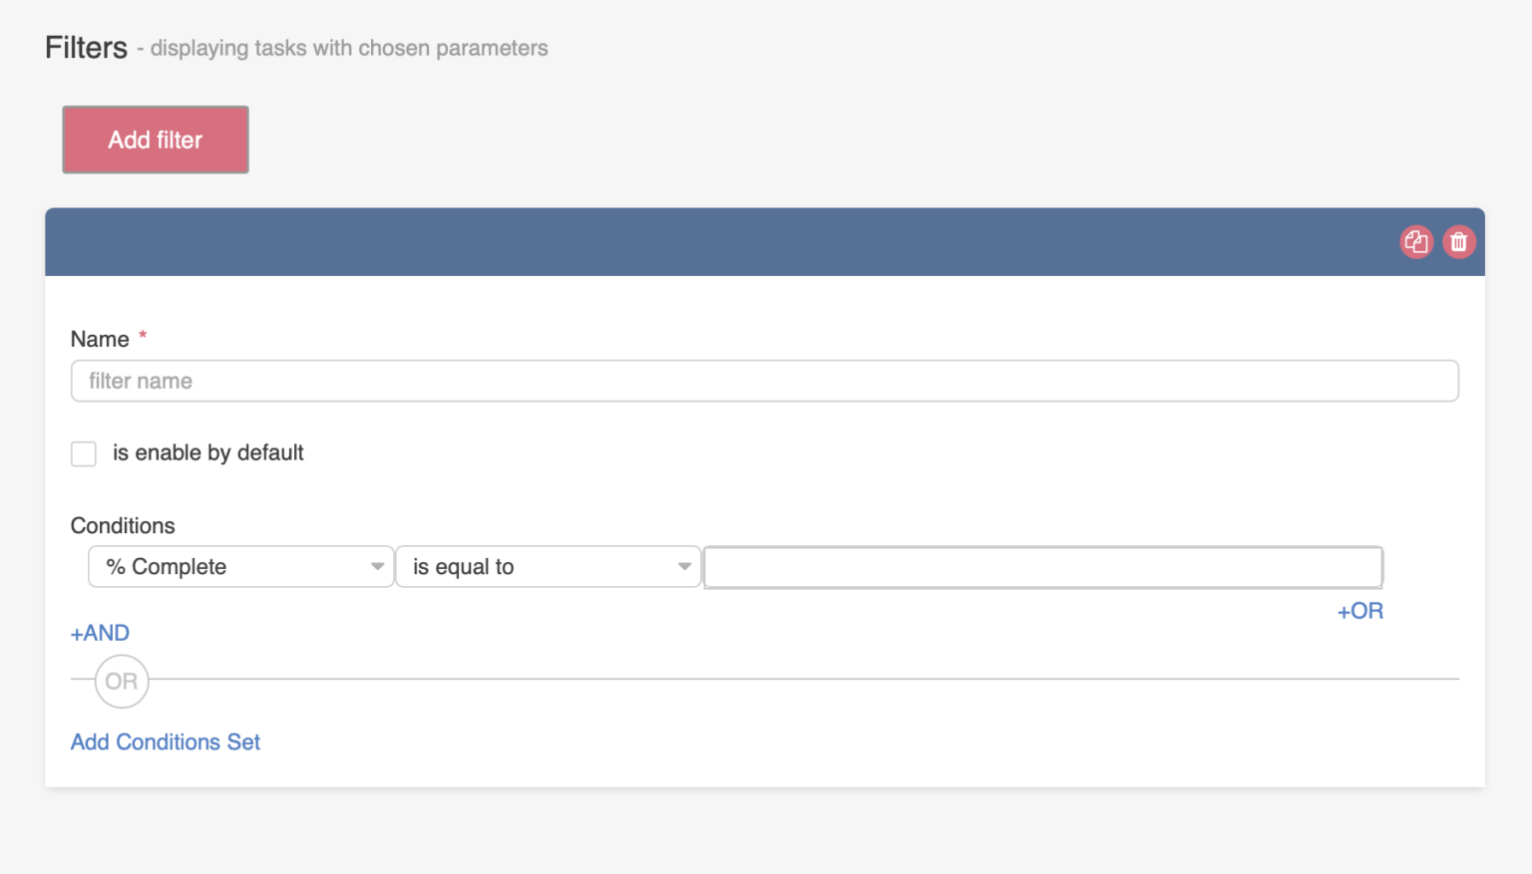Image resolution: width=1532 pixels, height=874 pixels.
Task: Click the 'Filters' page heading
Action: [x=86, y=46]
